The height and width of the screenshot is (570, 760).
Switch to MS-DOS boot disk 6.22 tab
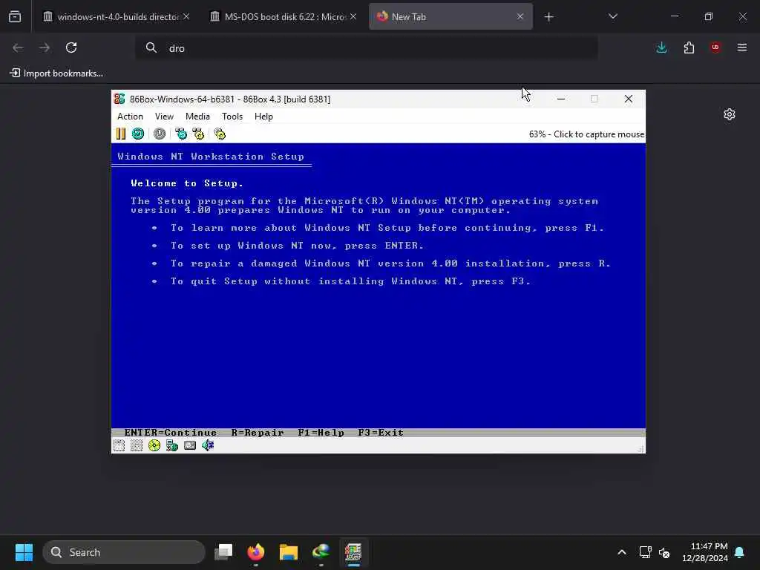[284, 17]
